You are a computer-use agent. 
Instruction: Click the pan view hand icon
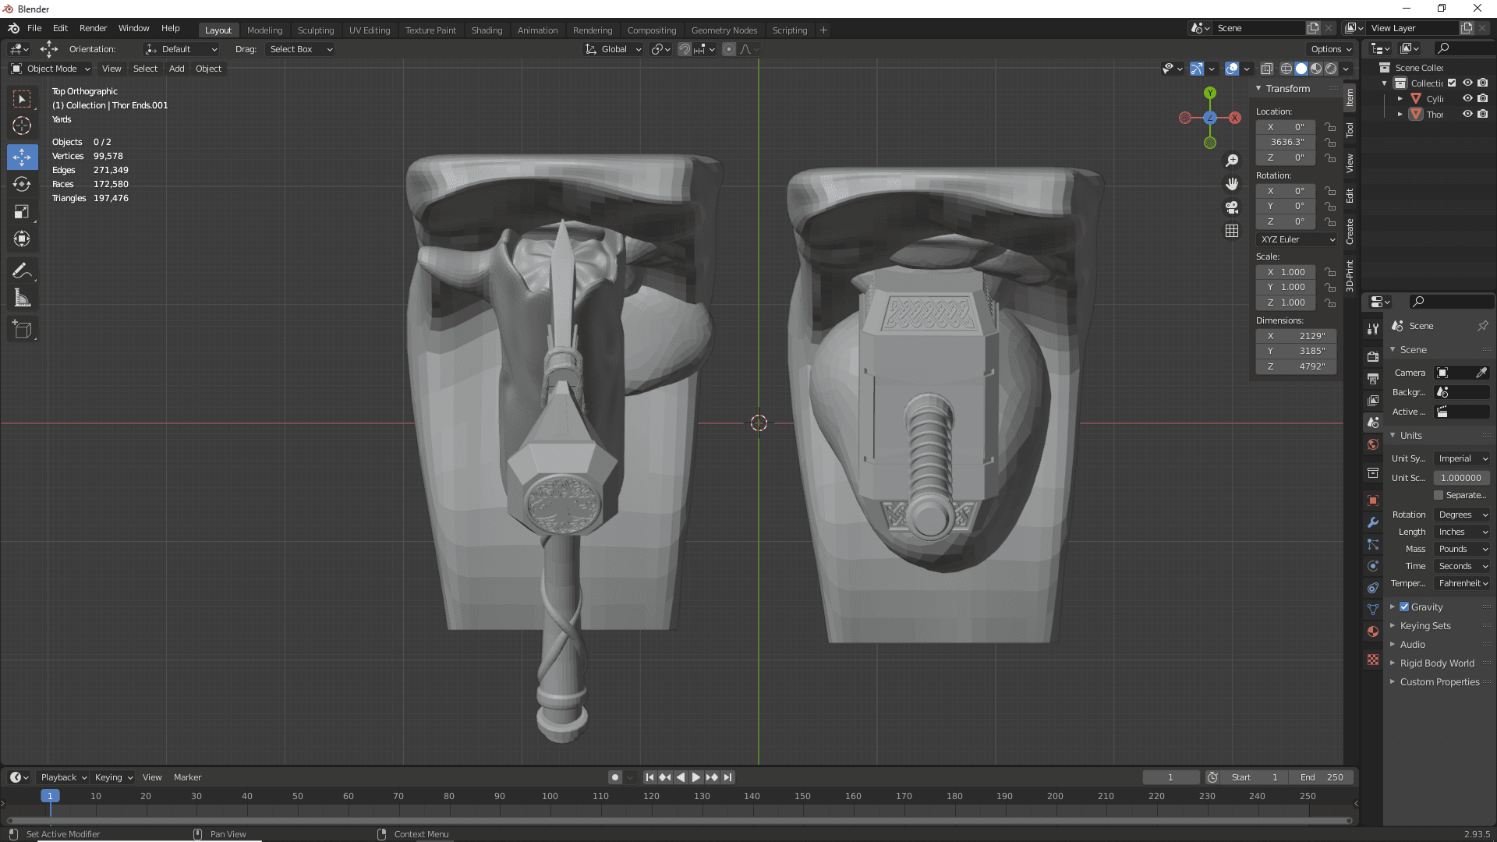point(1232,184)
